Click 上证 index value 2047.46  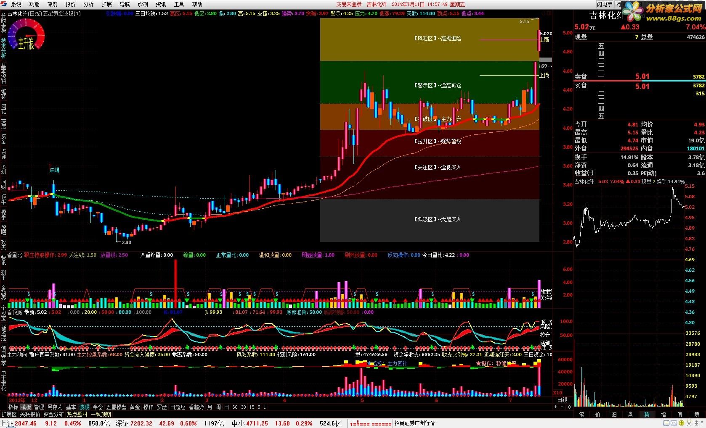(26, 423)
